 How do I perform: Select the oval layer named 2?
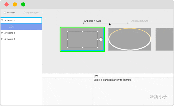coord(21,27)
